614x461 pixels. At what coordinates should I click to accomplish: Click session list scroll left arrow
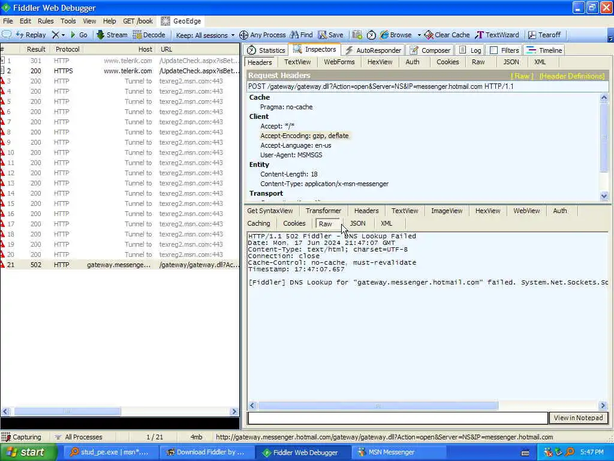5,411
